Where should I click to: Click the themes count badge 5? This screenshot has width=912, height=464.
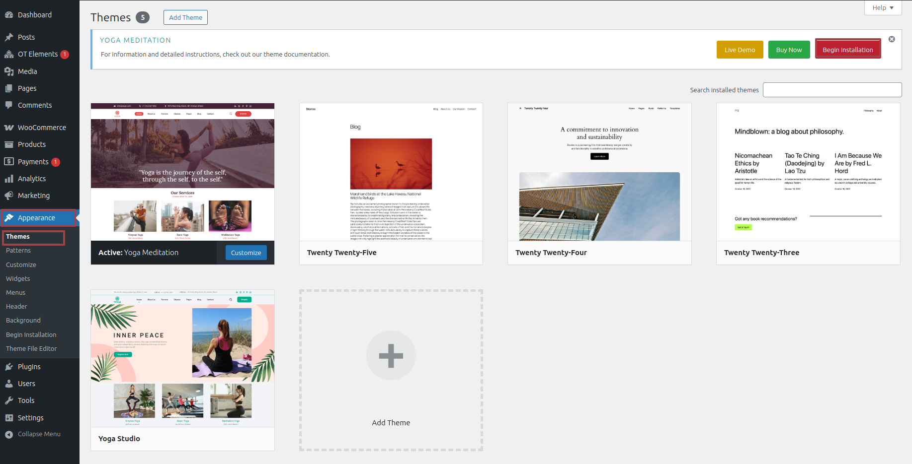(143, 17)
